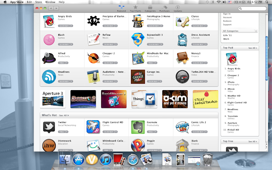Open the iHomework icon

tap(49, 145)
